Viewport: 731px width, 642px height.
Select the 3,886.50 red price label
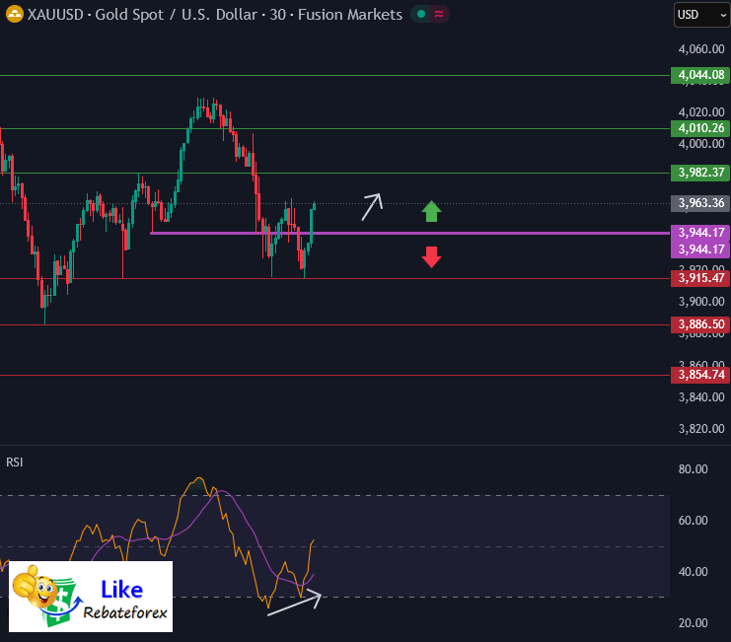pos(700,324)
